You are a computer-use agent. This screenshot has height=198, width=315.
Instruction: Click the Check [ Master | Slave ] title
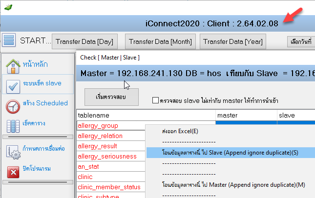(110, 58)
